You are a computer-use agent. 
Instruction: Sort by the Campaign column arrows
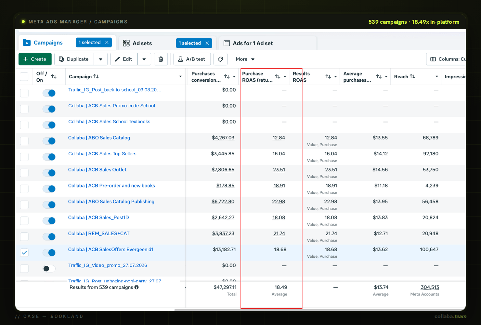[x=96, y=76]
